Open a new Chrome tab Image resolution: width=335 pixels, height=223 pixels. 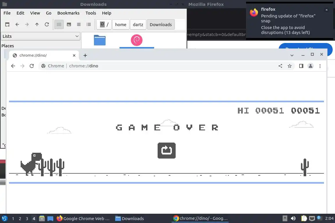point(85,55)
